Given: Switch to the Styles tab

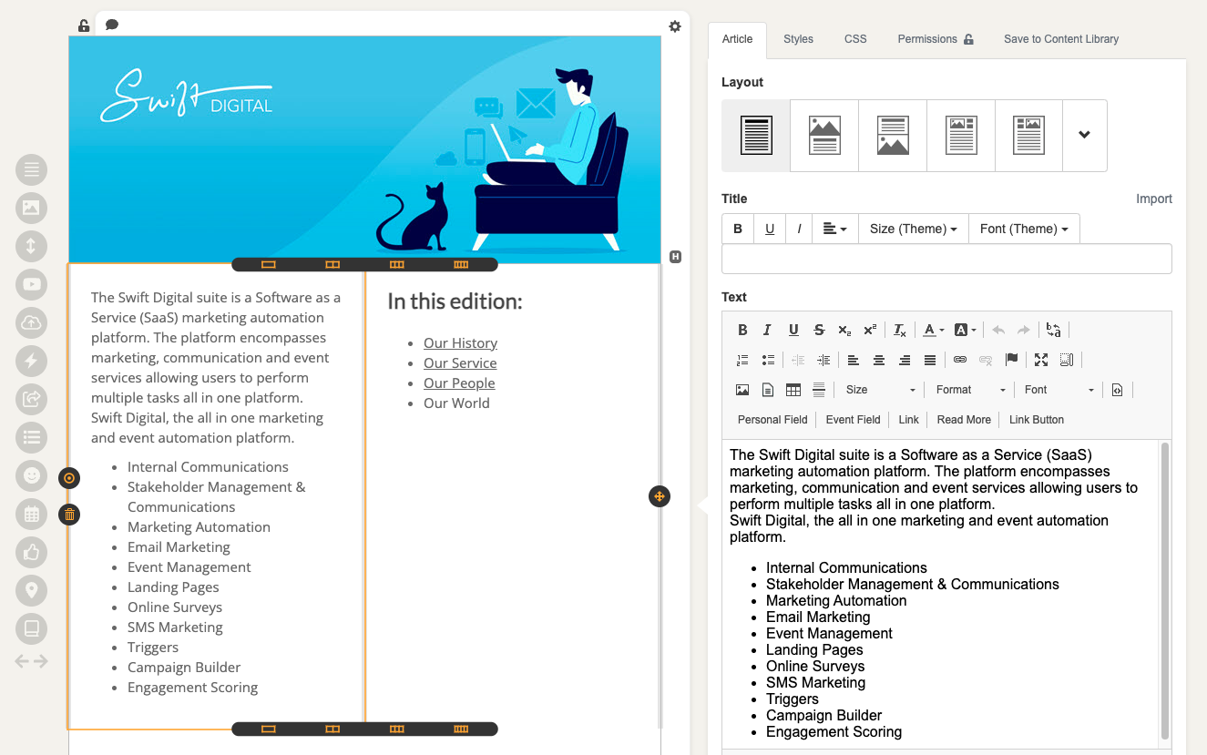Looking at the screenshot, I should (798, 39).
